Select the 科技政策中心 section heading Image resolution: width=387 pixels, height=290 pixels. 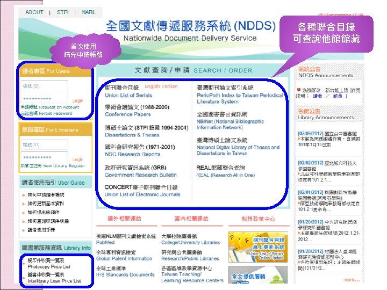pyautogui.click(x=258, y=219)
